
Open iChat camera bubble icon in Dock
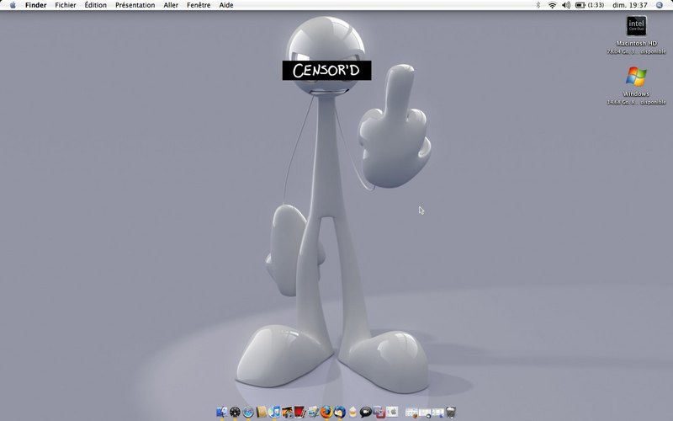(366, 412)
